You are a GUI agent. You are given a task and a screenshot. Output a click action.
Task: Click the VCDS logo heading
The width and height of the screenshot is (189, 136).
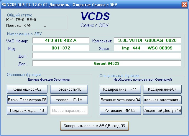95,16
